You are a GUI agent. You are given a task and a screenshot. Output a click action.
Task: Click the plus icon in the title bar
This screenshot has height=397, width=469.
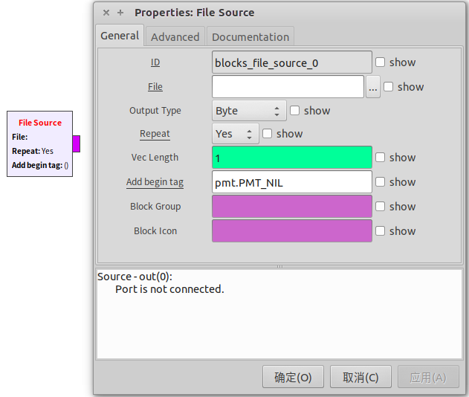click(x=120, y=13)
